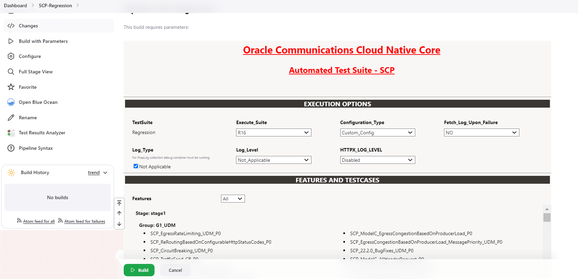Image resolution: width=578 pixels, height=279 pixels.
Task: Click the Automated Test Suite - SCP heading
Action: click(x=342, y=70)
